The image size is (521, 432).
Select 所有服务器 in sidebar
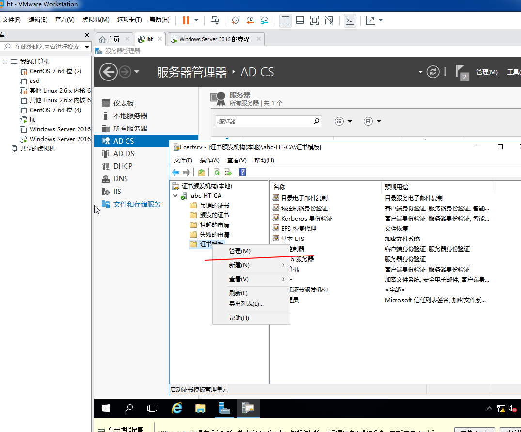tap(146, 128)
